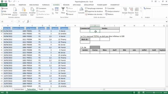
Task: Open Qantité column filter dropdown
Action: 59,28
